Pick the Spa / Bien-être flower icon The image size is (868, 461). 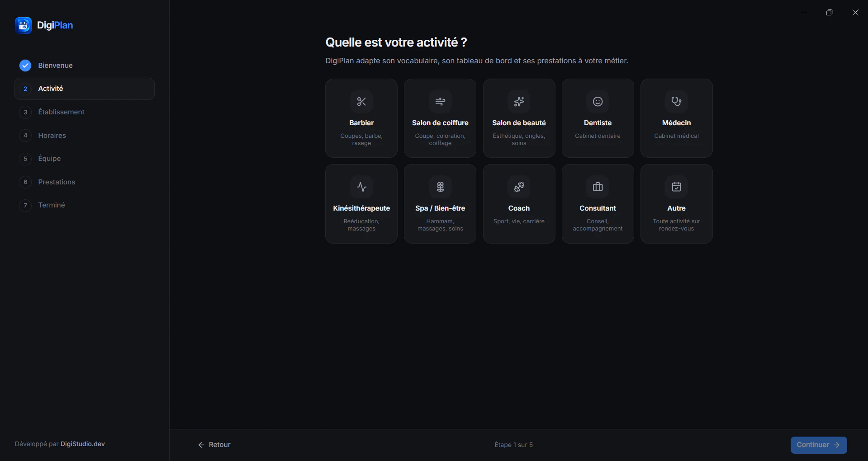point(440,187)
